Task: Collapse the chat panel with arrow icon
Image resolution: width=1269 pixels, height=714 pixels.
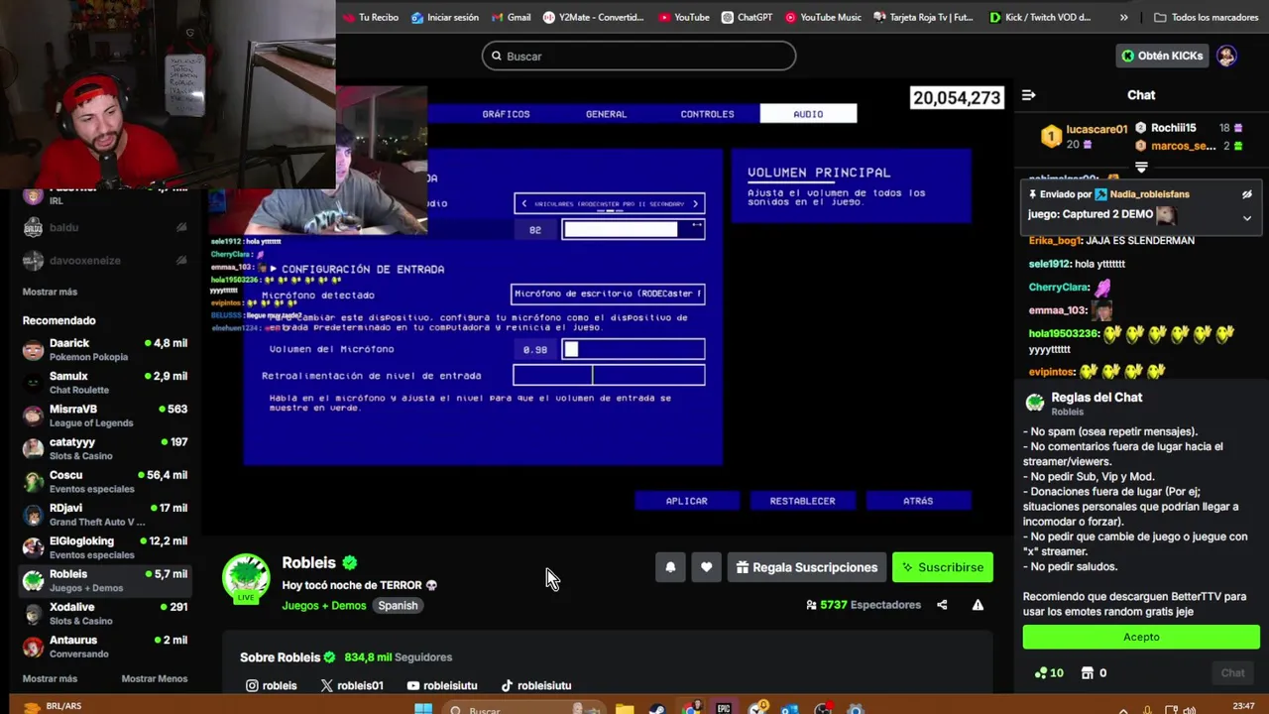Action: (x=1028, y=95)
